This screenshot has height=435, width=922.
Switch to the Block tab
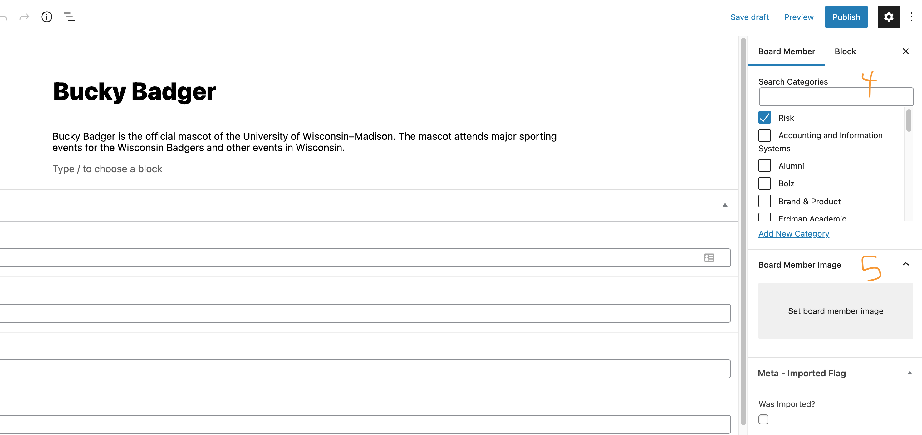[845, 51]
